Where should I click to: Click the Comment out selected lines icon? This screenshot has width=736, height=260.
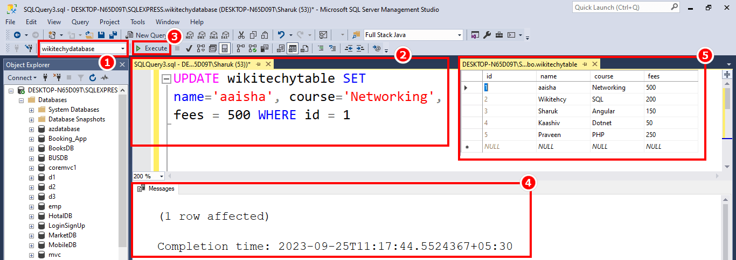pos(320,48)
